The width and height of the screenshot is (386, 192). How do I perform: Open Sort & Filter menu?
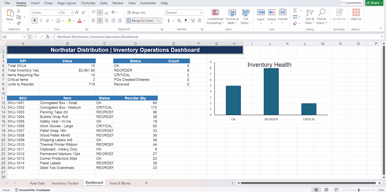(310, 17)
